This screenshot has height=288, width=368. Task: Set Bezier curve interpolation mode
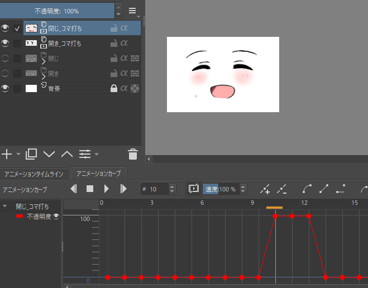[307, 189]
